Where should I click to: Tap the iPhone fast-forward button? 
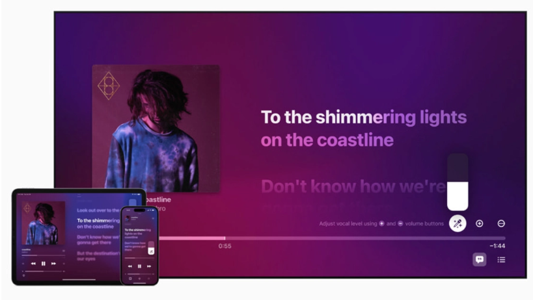[x=149, y=266]
